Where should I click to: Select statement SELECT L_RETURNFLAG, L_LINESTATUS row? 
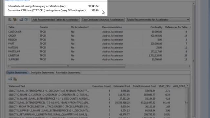coord(96,114)
